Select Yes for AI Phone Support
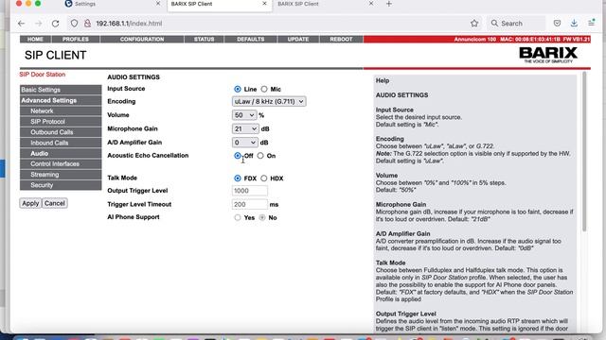The height and width of the screenshot is (340, 606). coord(238,218)
